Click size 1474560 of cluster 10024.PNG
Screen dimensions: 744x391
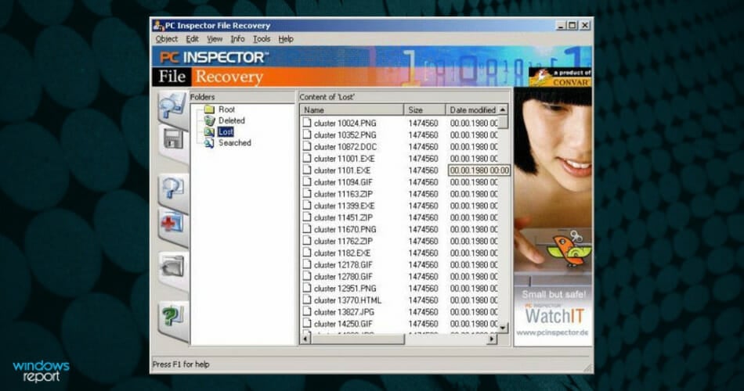coord(423,123)
